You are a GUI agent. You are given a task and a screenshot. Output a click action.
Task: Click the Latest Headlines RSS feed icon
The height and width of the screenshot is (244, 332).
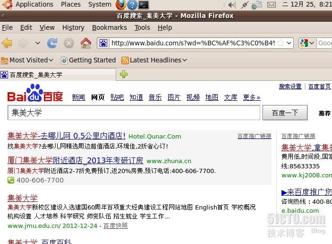125,61
